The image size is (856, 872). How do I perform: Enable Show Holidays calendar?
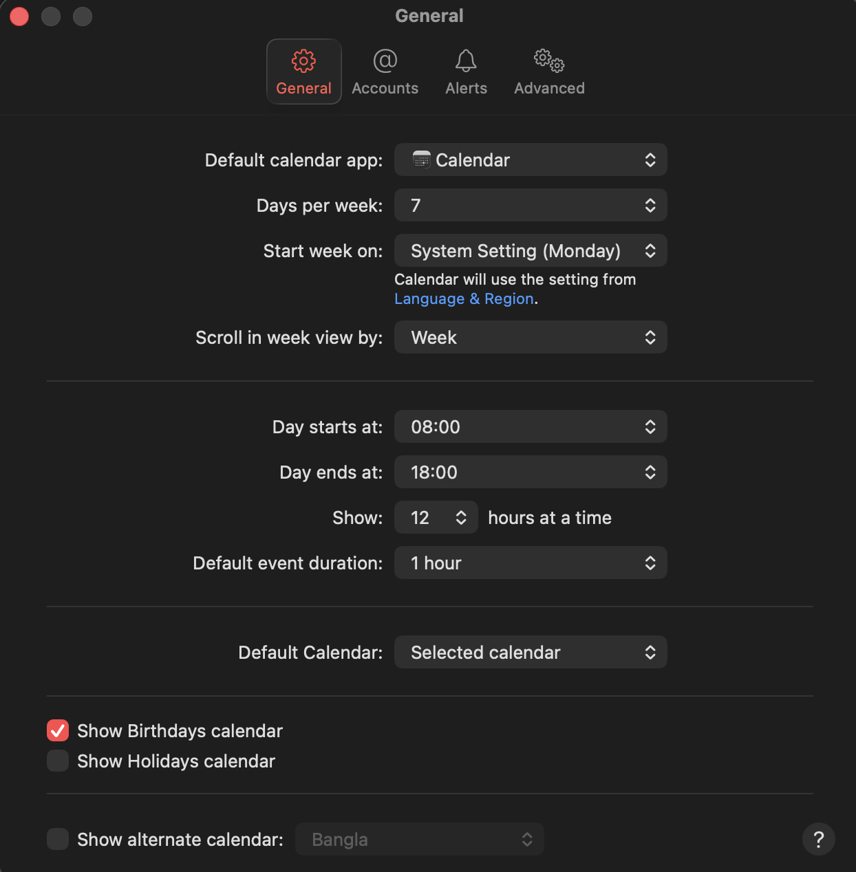pos(58,761)
